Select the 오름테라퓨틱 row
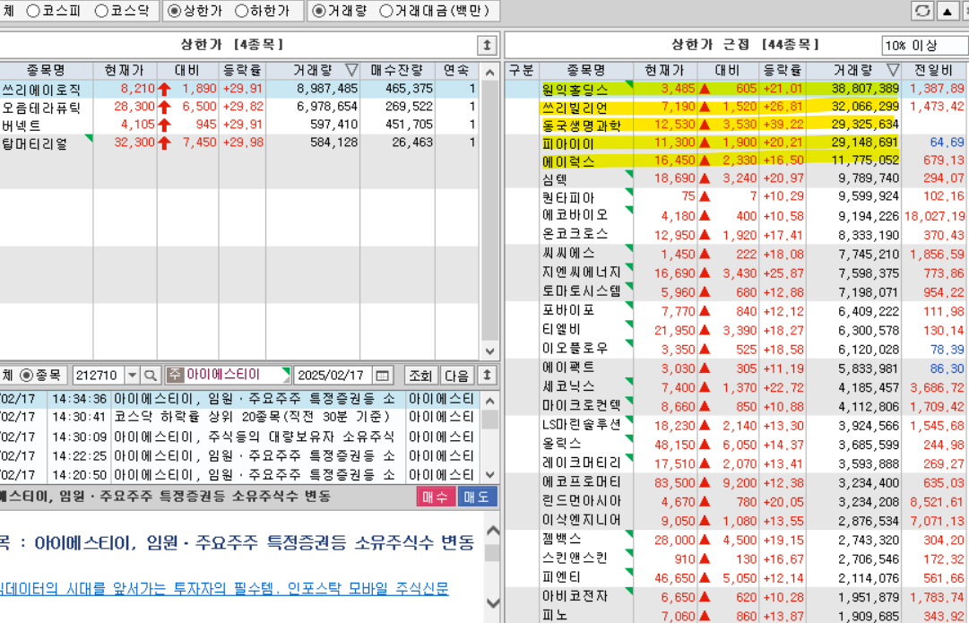Image resolution: width=969 pixels, height=623 pixels. coord(239,107)
